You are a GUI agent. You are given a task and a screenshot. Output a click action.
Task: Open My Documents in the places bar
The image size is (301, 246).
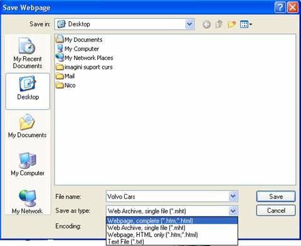(x=28, y=126)
